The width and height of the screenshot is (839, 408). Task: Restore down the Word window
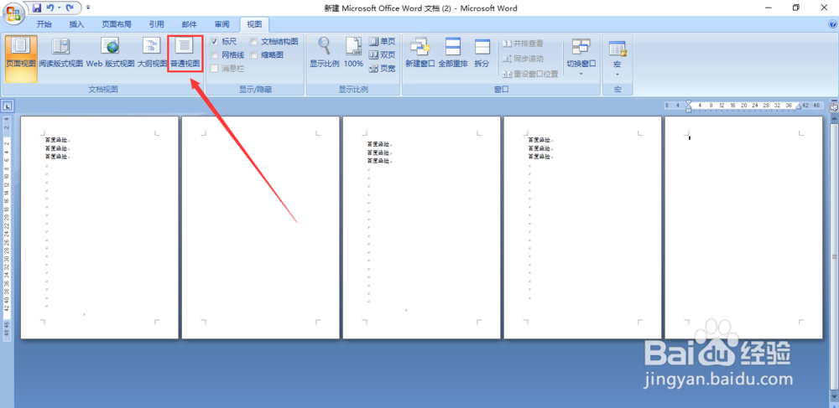[x=796, y=8]
